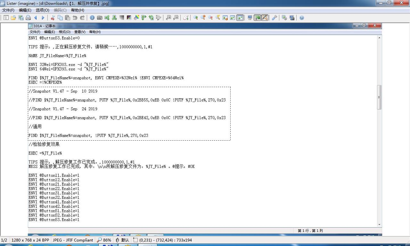410x246 pixels.
Task: Open help with the question mark icon
Action: click(x=301, y=18)
